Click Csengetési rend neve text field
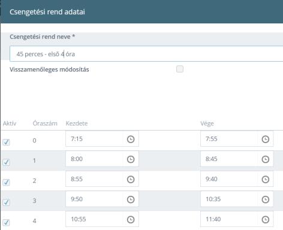The image size is (283, 230). click(146, 54)
